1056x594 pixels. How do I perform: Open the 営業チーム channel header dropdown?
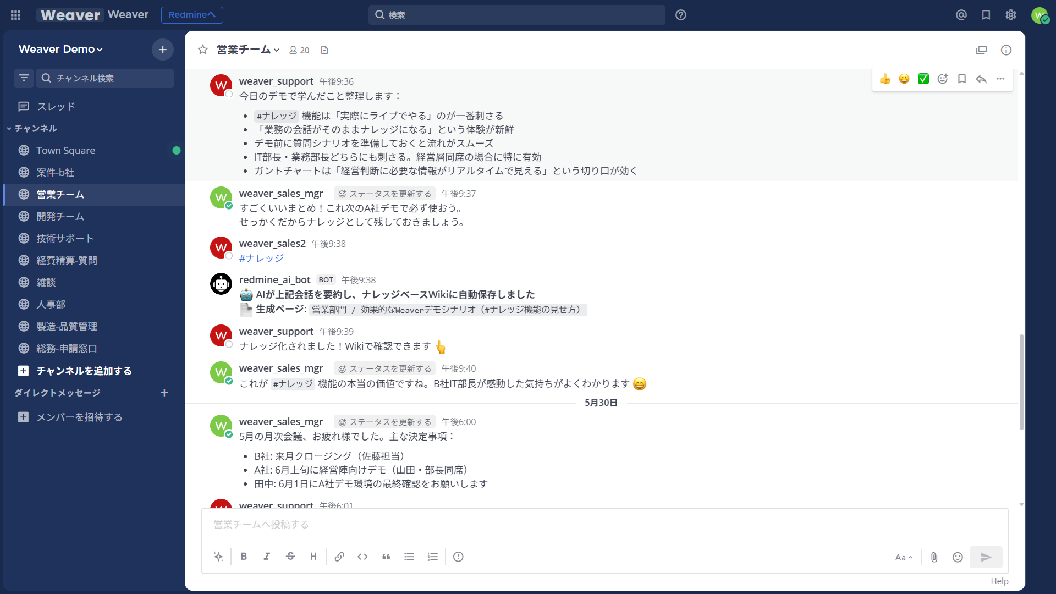(x=248, y=50)
